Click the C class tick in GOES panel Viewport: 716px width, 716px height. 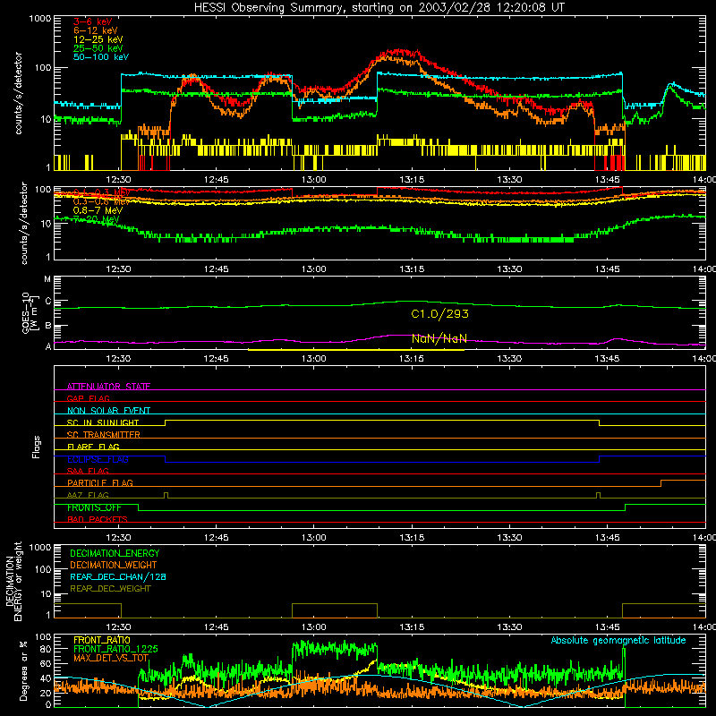48,302
